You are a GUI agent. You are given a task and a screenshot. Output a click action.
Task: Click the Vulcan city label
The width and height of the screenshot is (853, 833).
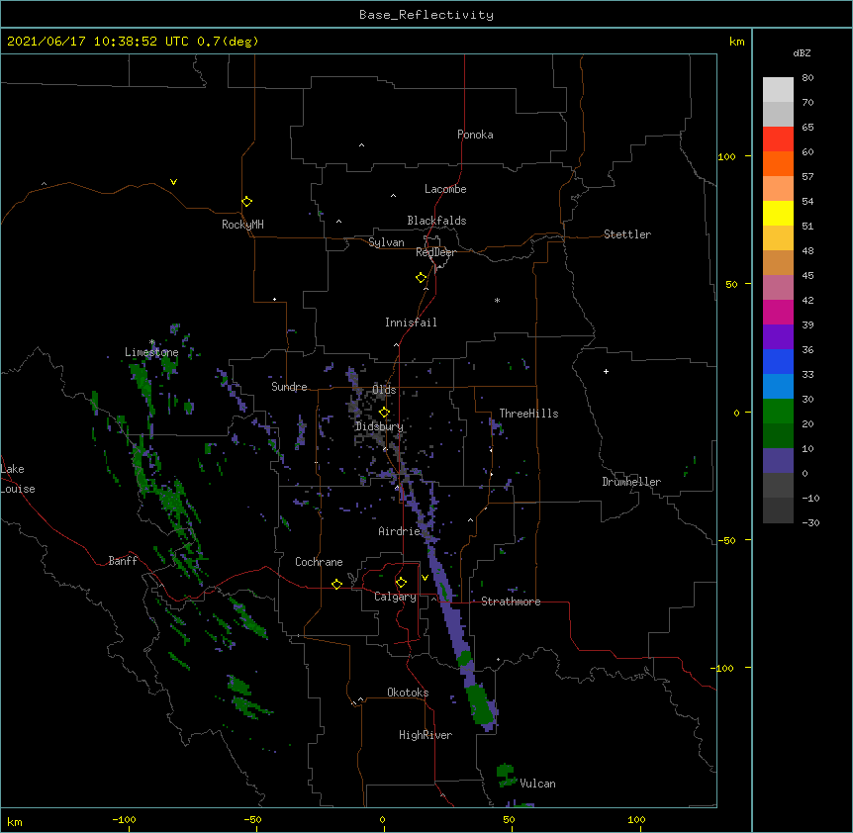537,784
